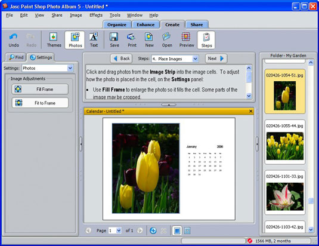The height and width of the screenshot is (246, 319).
Task: Switch to the Create tab
Action: [172, 24]
